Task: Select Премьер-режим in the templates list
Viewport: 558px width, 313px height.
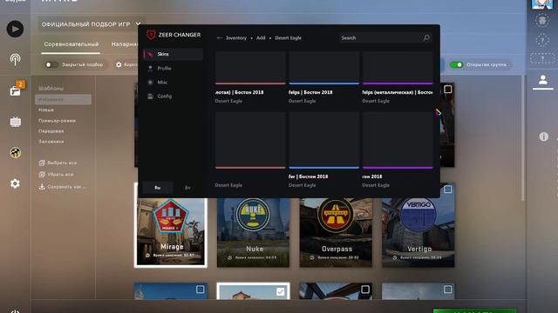Action: 57,121
